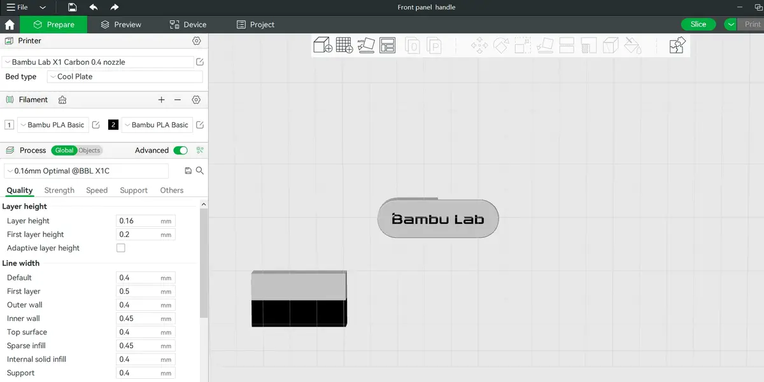
Task: Enable Adaptive layer height checkbox
Action: click(x=121, y=248)
